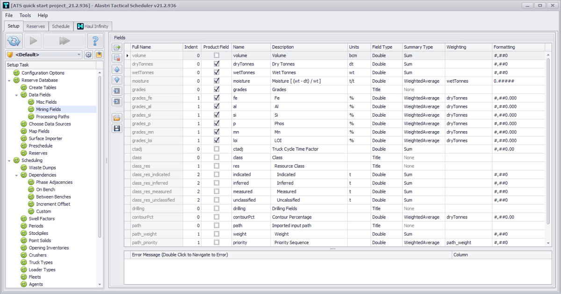
Task: Toggle Product Field checkbox for ctadj
Action: [x=216, y=149]
